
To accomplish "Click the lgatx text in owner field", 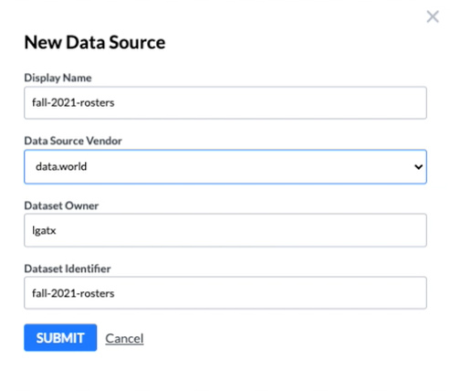I will pos(44,230).
